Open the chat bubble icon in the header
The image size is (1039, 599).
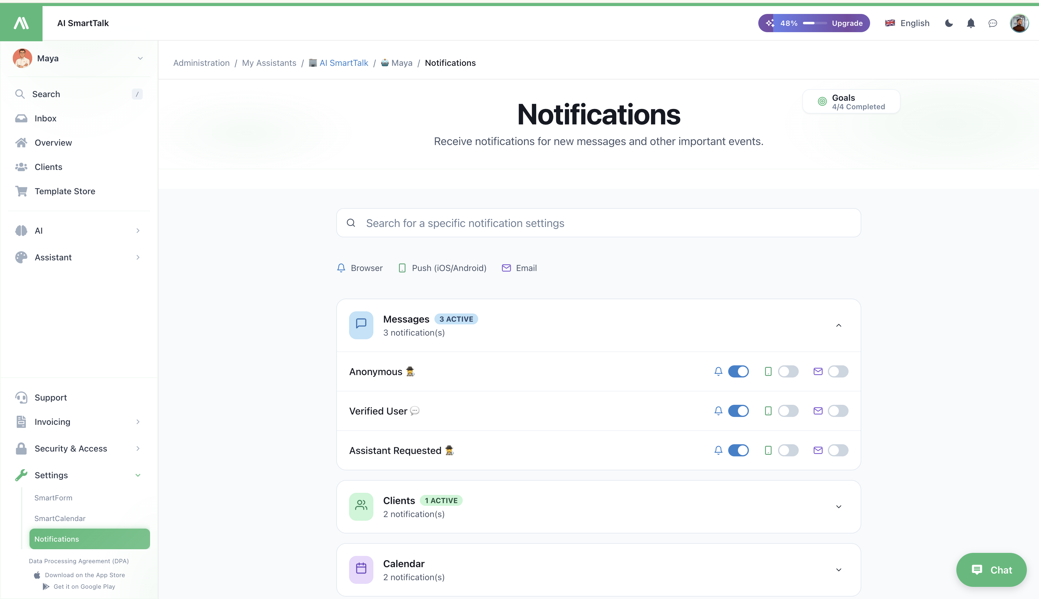[x=993, y=23]
